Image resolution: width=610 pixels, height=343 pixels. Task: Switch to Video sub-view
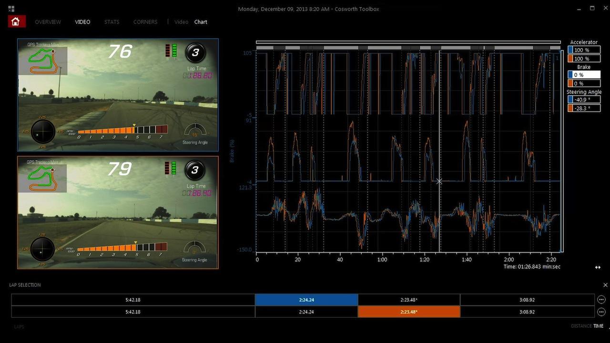[x=181, y=22]
